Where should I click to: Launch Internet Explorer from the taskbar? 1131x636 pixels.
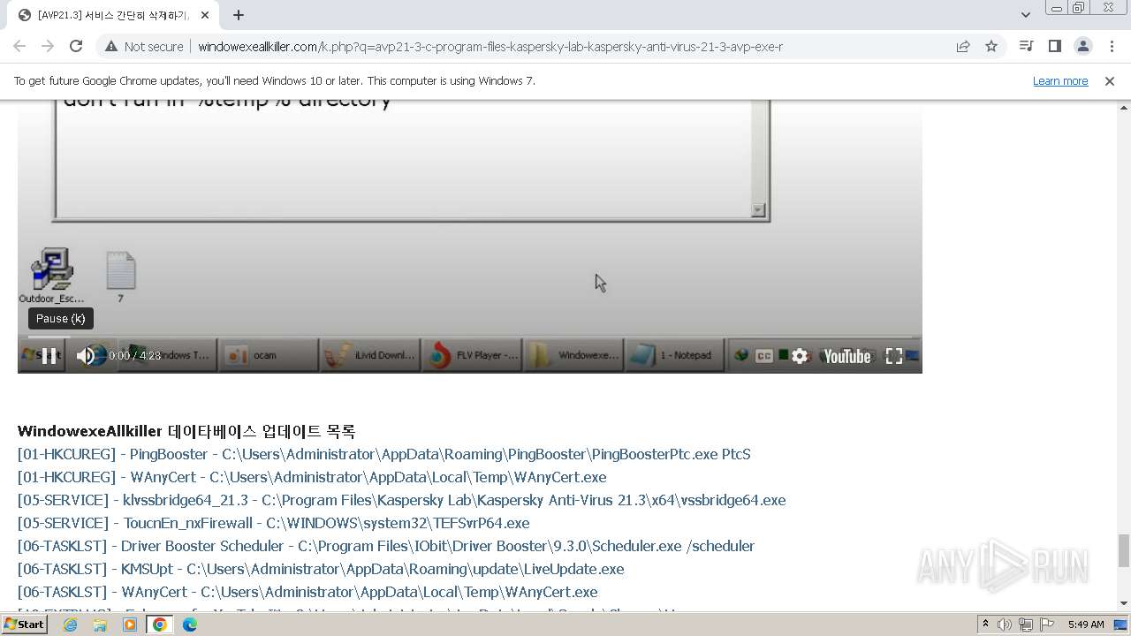pyautogui.click(x=70, y=625)
